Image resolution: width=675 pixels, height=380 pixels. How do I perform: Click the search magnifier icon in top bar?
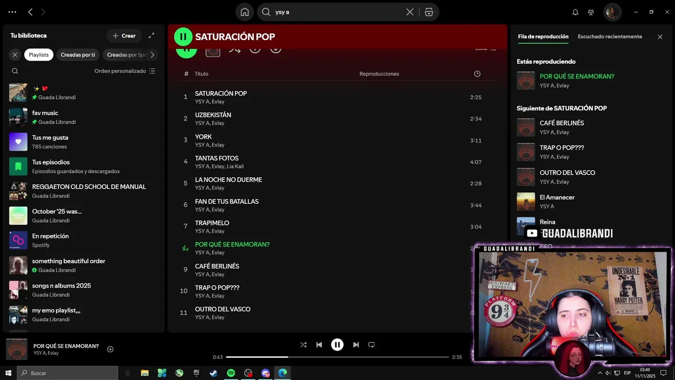tap(266, 12)
